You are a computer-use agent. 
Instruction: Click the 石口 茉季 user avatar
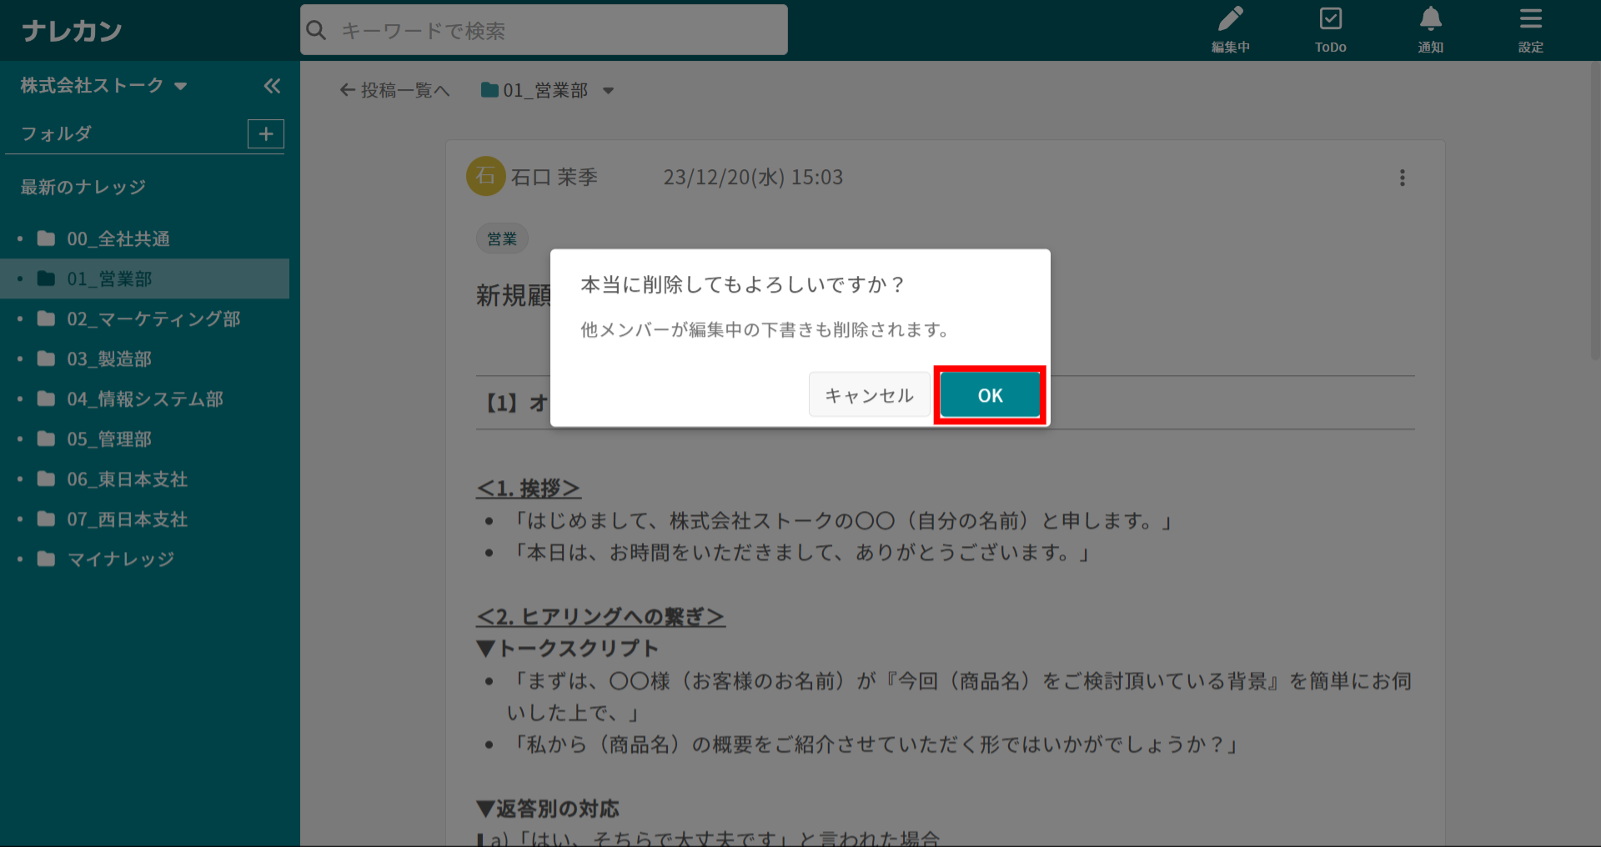point(485,177)
